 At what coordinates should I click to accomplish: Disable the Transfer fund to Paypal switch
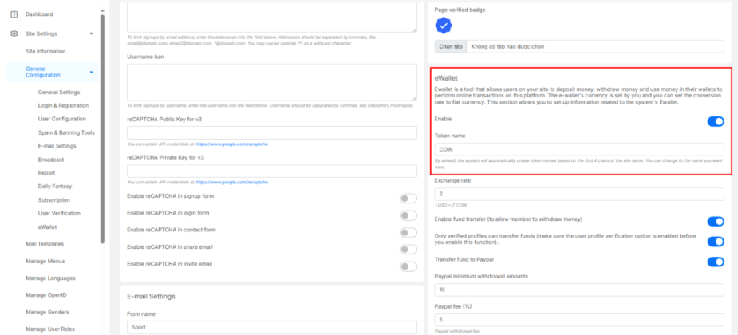tap(716, 262)
